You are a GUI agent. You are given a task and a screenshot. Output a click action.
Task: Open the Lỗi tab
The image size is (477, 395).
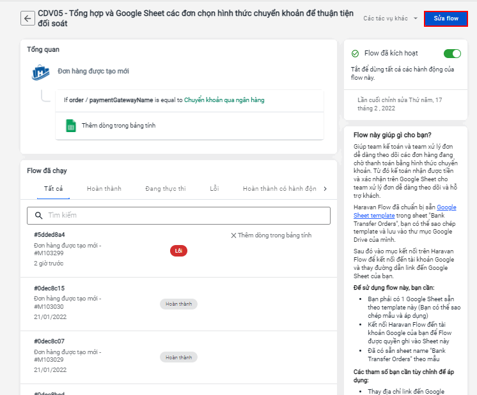[214, 189]
